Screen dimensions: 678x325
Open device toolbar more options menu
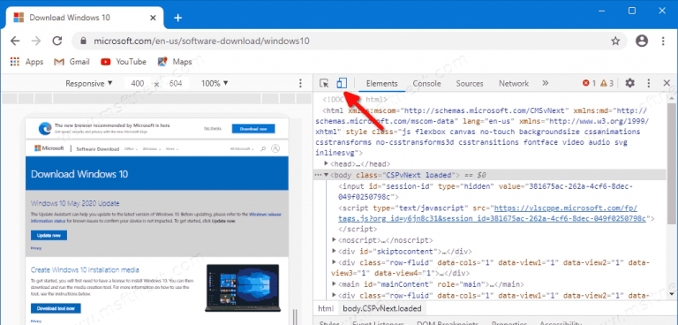(300, 84)
